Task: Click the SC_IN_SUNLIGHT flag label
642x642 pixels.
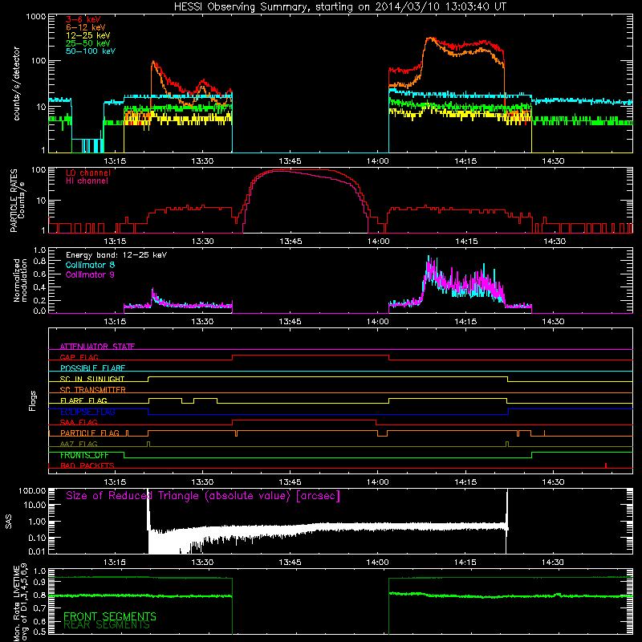Action: coord(92,379)
